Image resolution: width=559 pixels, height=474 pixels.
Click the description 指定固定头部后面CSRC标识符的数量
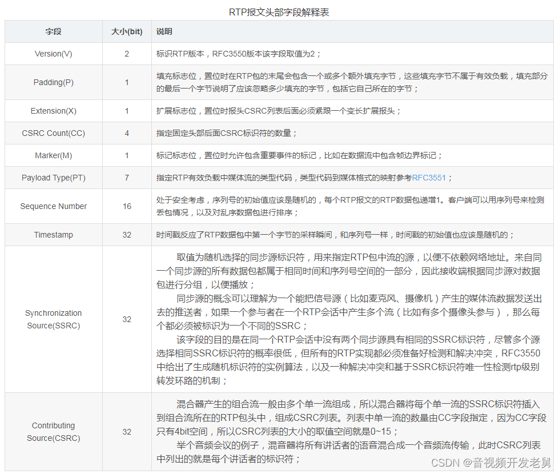click(x=227, y=134)
